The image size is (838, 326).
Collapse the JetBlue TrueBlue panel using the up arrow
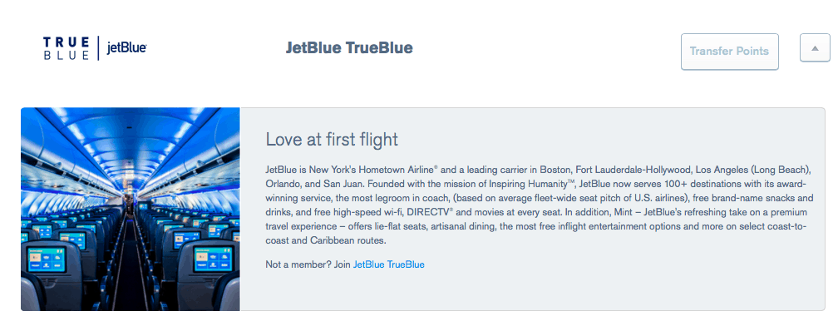815,48
